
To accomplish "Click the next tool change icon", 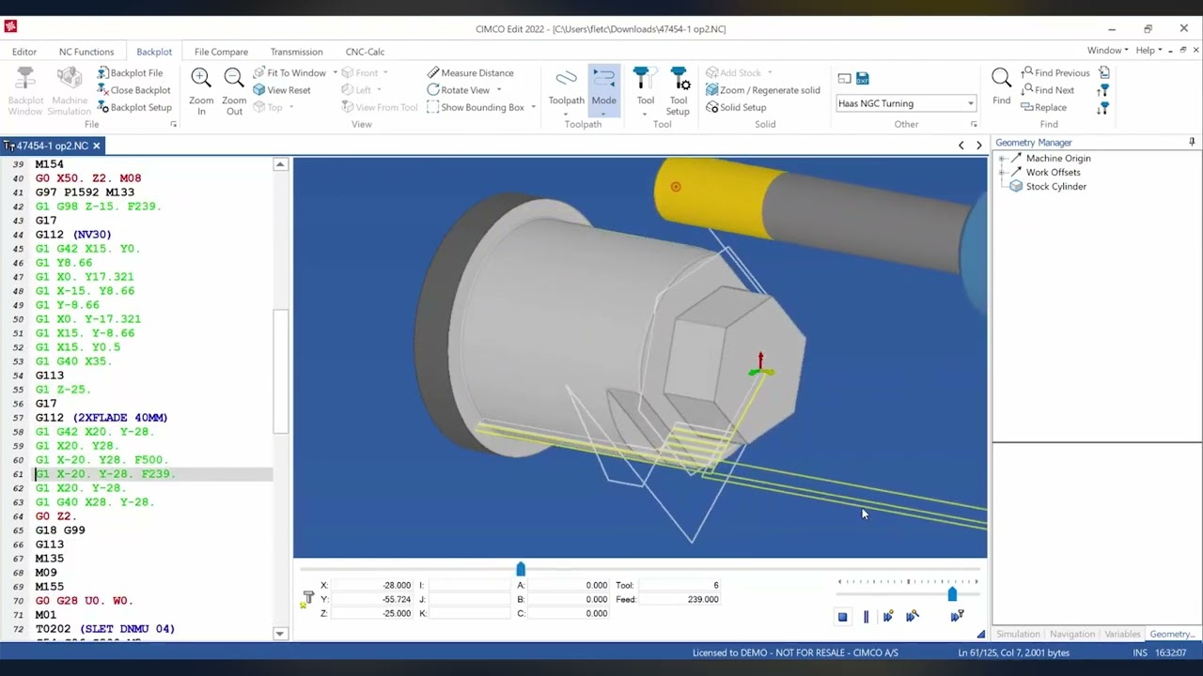I will tap(1104, 107).
